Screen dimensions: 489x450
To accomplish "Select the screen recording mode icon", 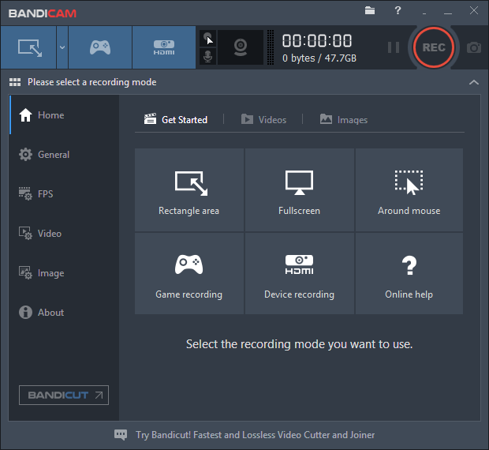I will point(28,47).
